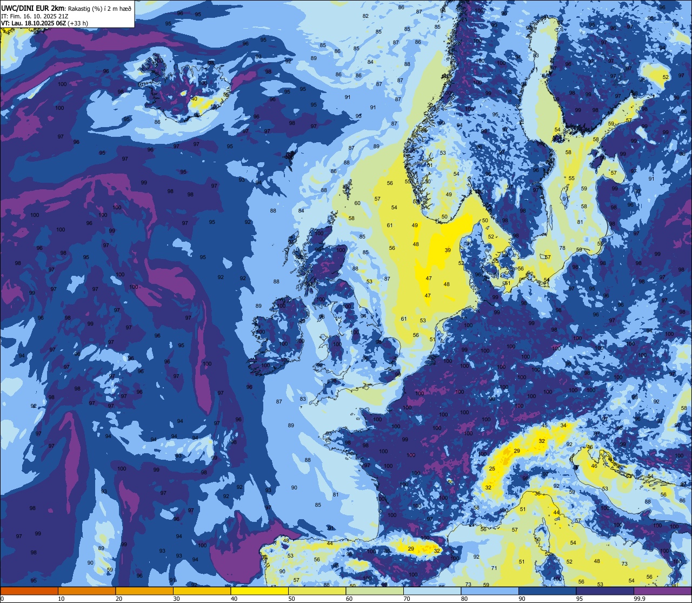The width and height of the screenshot is (692, 603).
Task: Click the legend tick label '99.9'
Action: pos(640,599)
